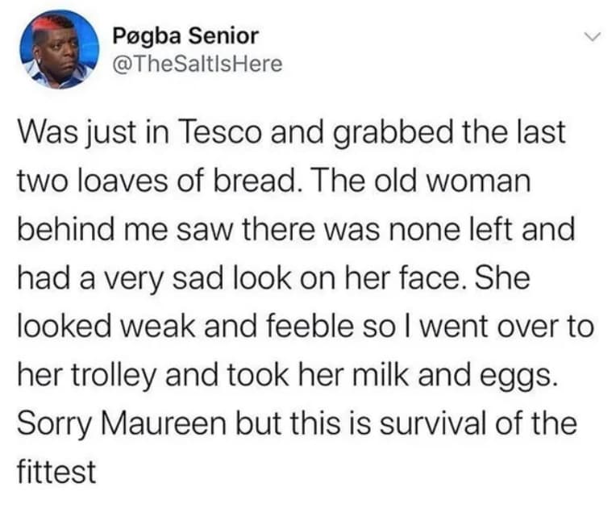Image resolution: width=616 pixels, height=508 pixels.
Task: Click the Pøgba Senior display name
Action: tap(187, 36)
